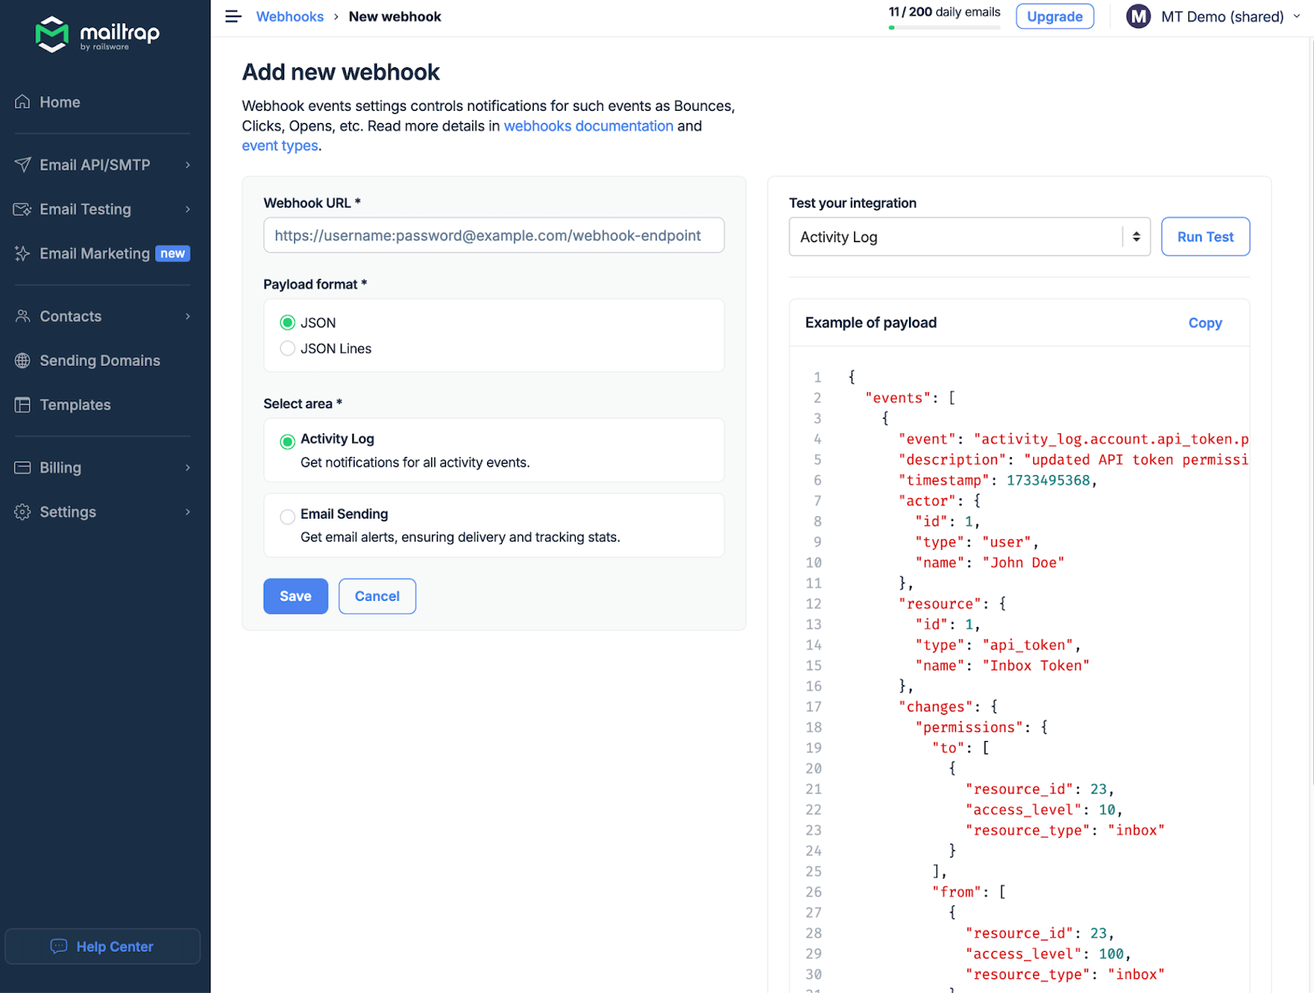Image resolution: width=1314 pixels, height=993 pixels.
Task: Expand the Settings section chevron
Action: (188, 511)
